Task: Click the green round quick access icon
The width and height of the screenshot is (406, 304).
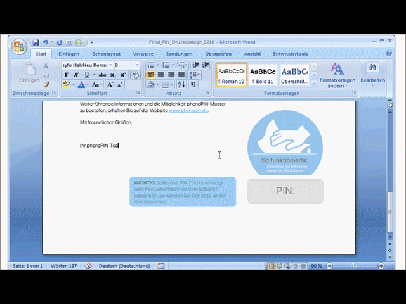Action: tap(79, 42)
